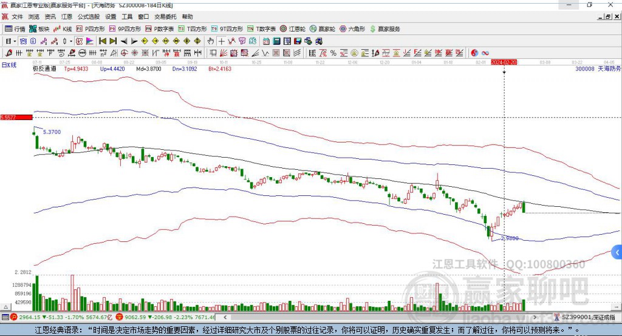Open the 工具 menu

pyautogui.click(x=127, y=16)
